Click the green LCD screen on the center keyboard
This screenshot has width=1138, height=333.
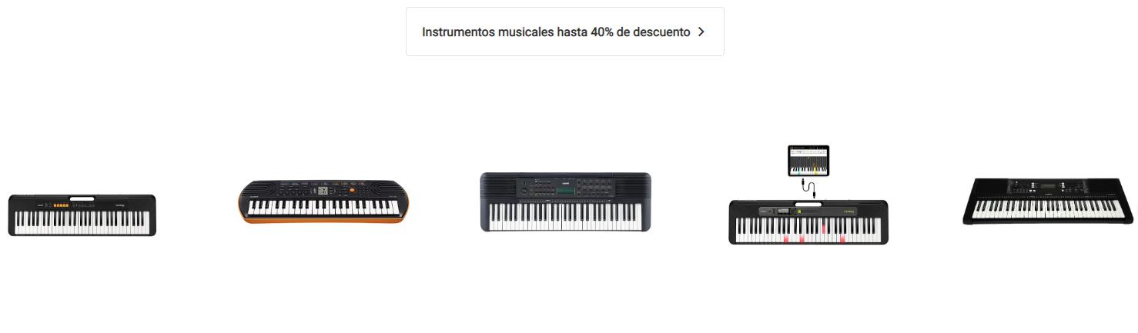565,189
